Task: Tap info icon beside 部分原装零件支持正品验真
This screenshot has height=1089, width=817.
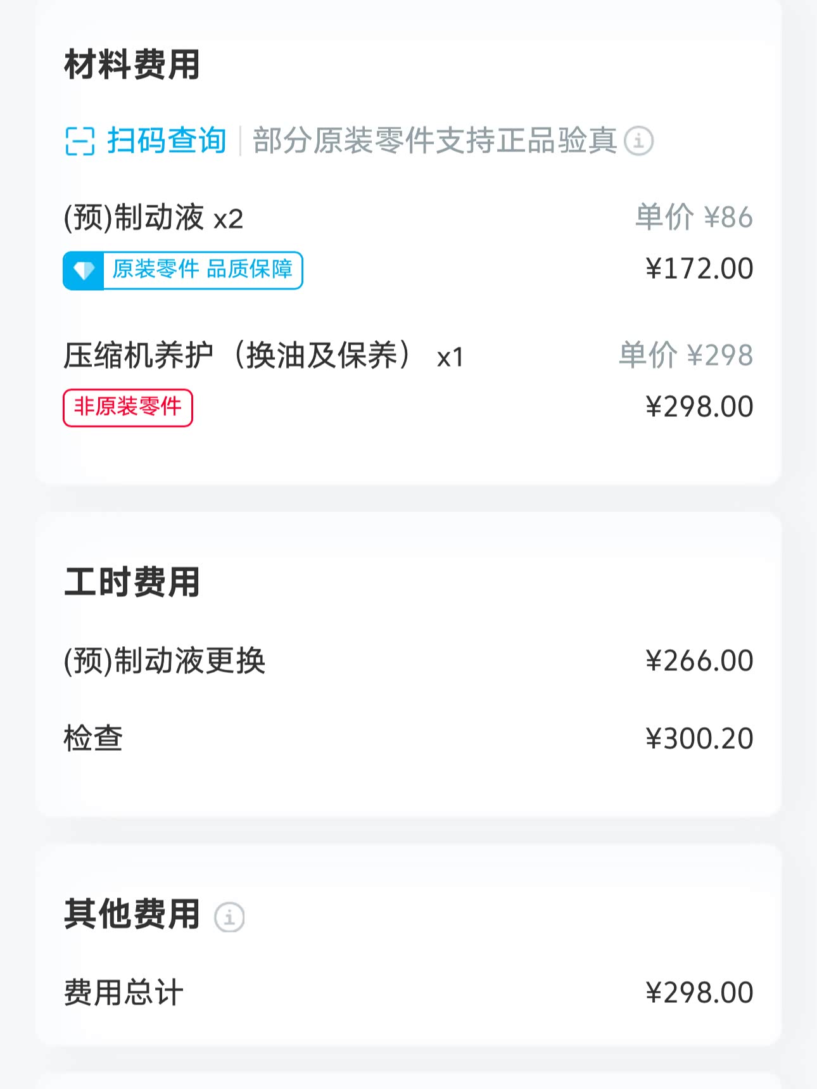Action: [x=638, y=141]
